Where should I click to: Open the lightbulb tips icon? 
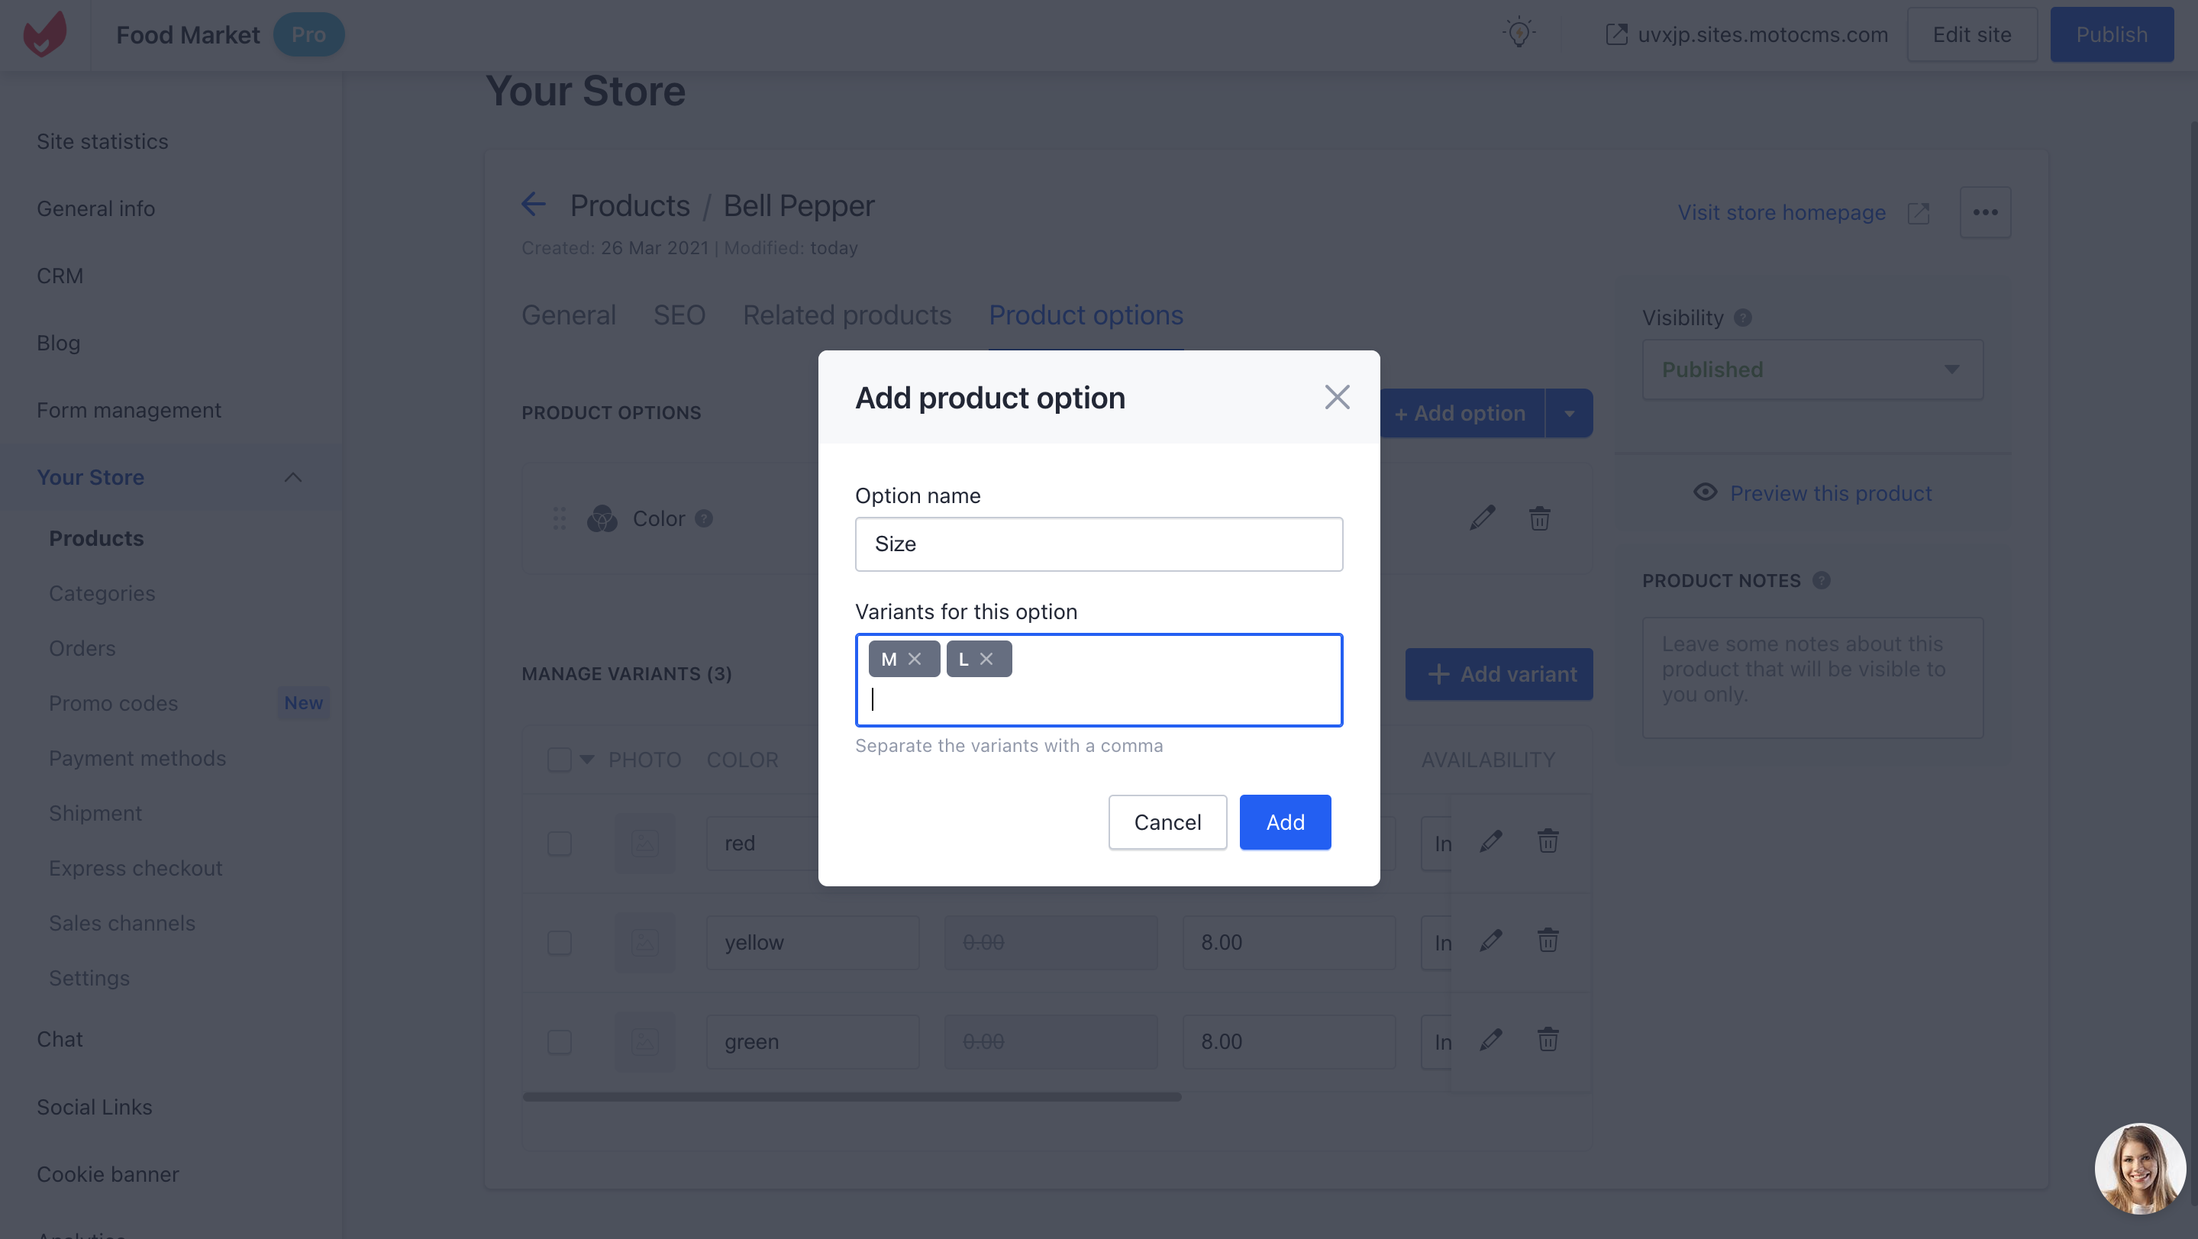tap(1519, 34)
